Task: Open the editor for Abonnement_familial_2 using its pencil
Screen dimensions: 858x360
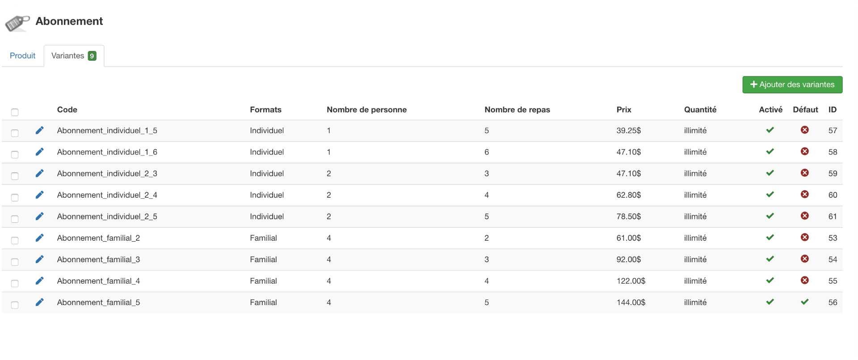Action: pos(40,238)
